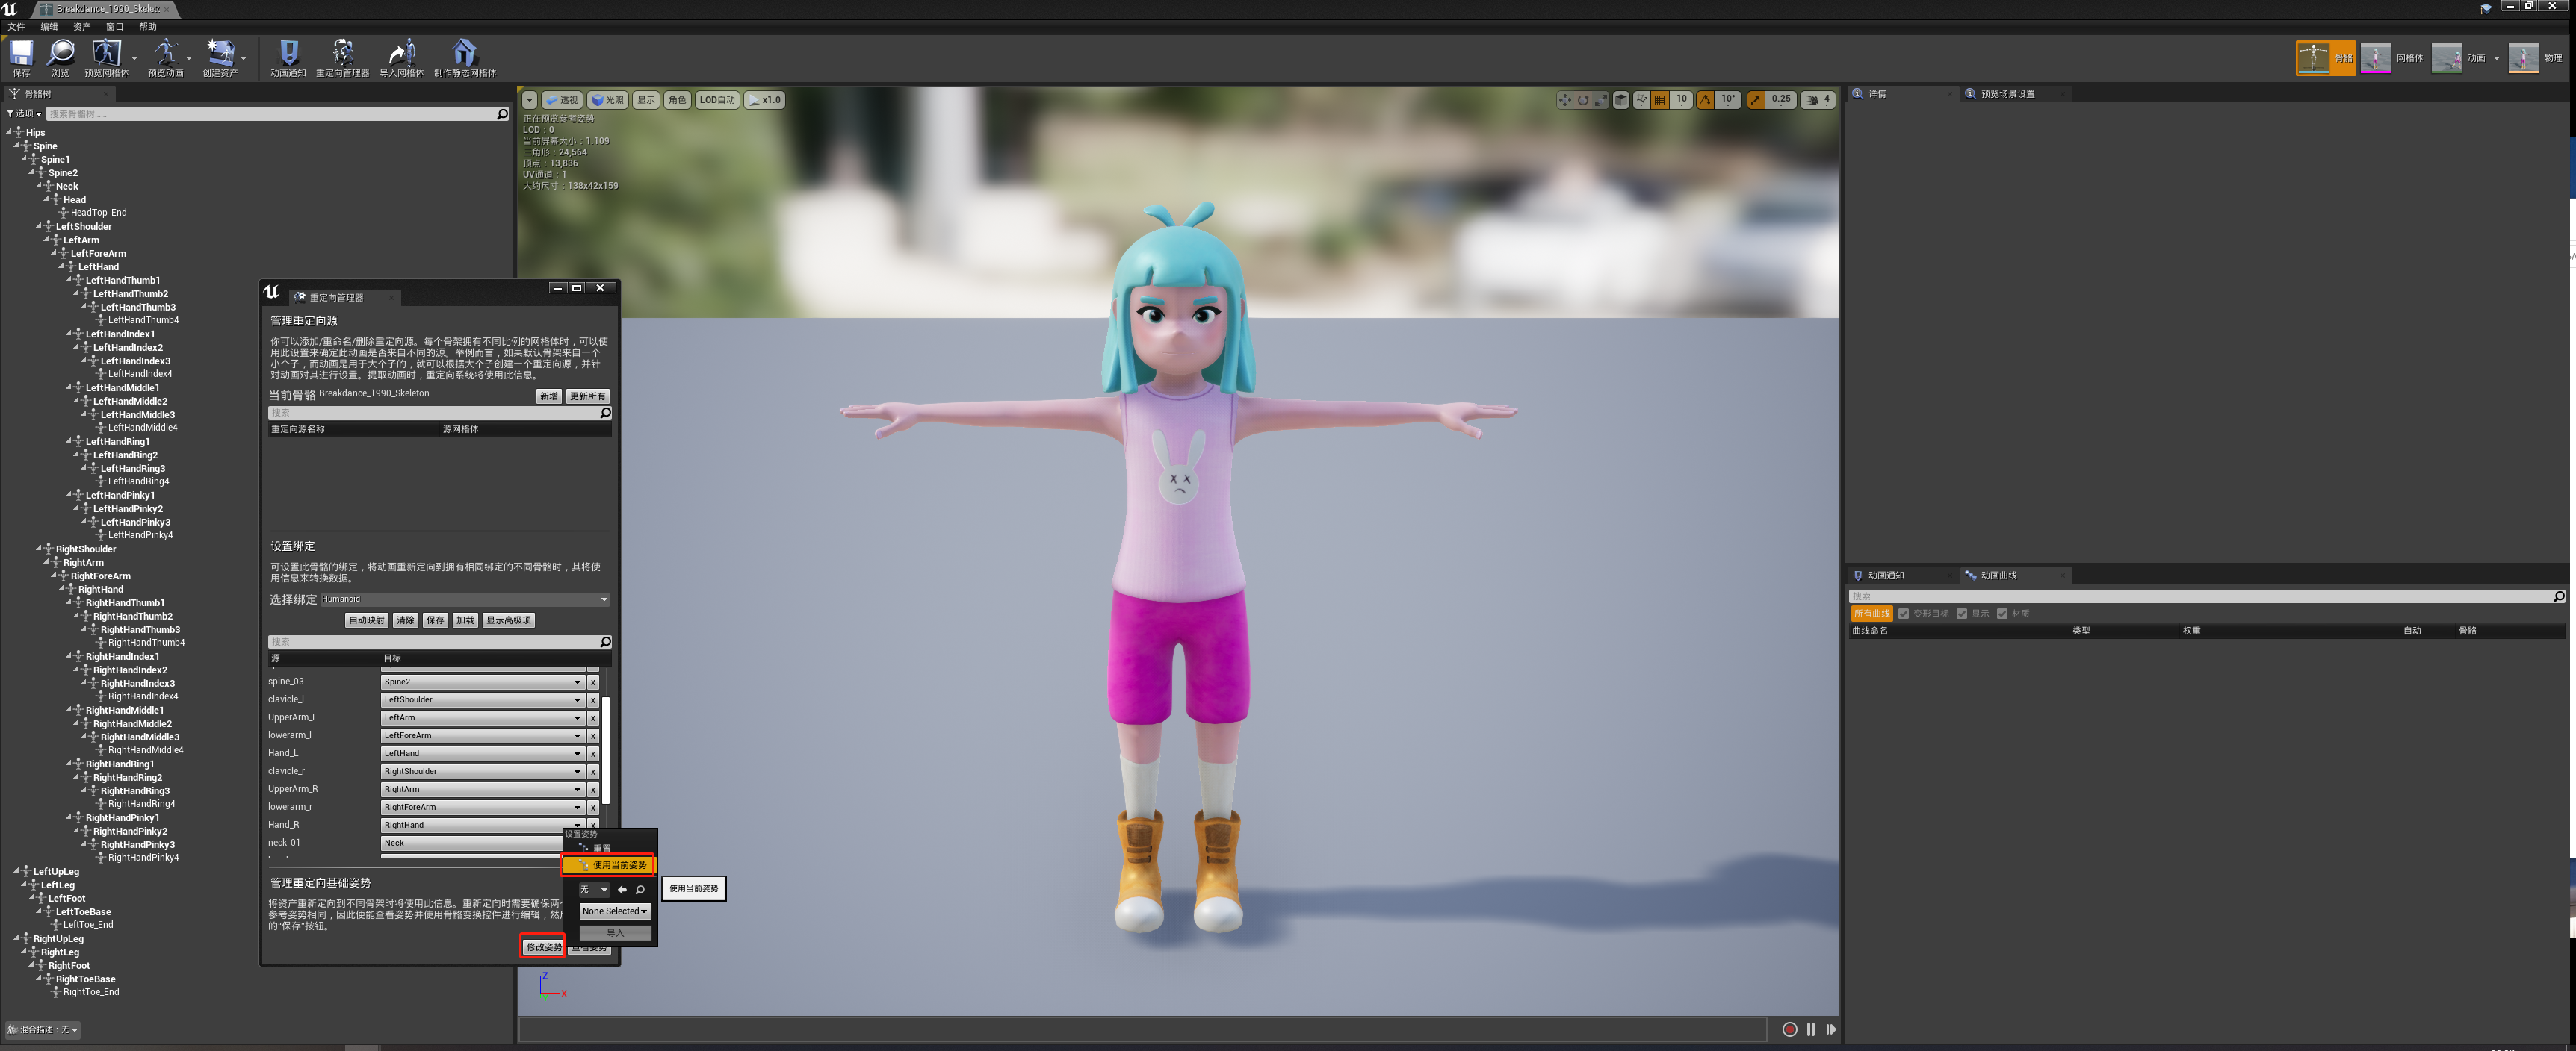
Task: Click the 导入网格体 import mesh icon
Action: [401, 54]
